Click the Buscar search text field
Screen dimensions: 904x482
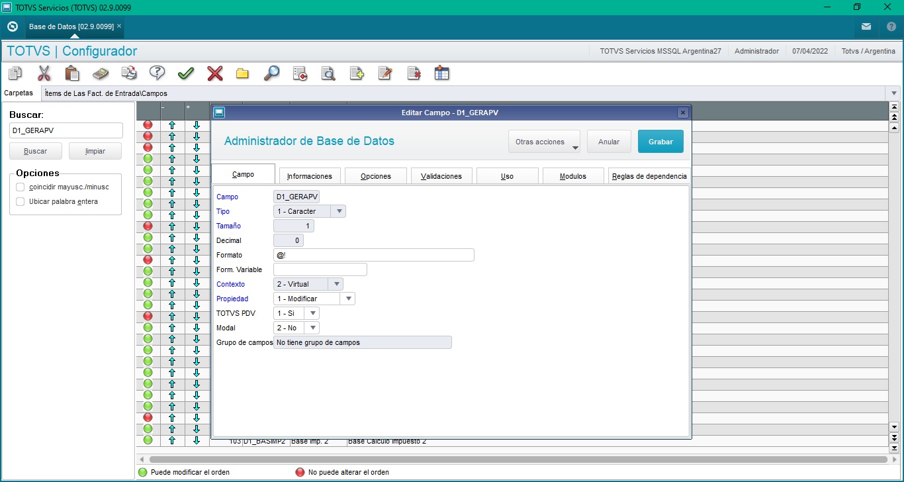point(66,130)
